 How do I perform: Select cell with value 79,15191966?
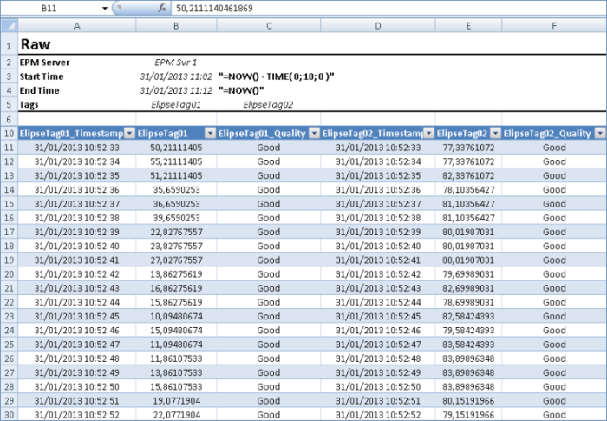[468, 414]
